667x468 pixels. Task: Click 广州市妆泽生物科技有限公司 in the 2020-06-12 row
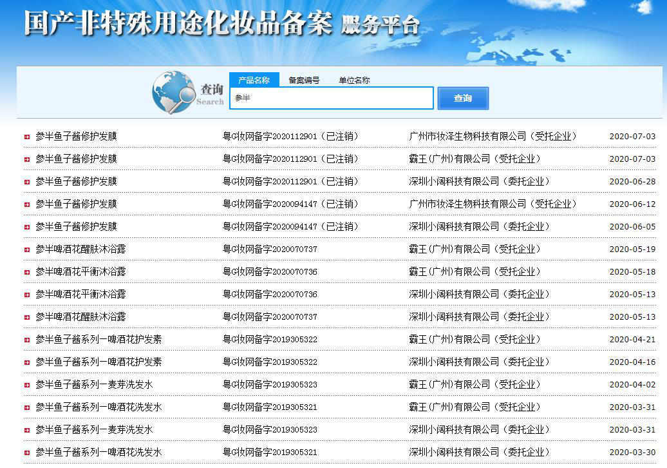pos(467,204)
